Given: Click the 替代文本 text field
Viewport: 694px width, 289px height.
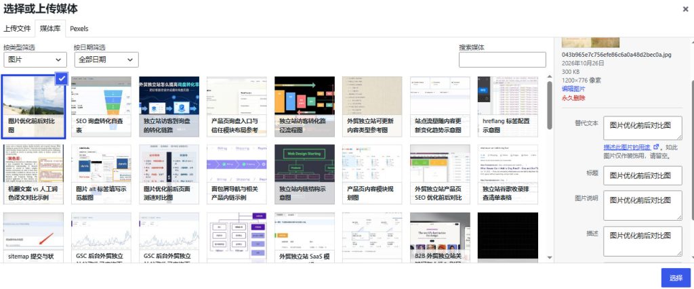Looking at the screenshot, I should click(x=642, y=129).
